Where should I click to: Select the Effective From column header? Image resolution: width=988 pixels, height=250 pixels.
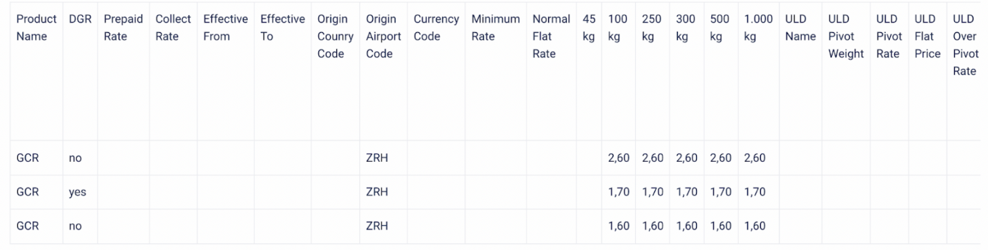pyautogui.click(x=225, y=28)
